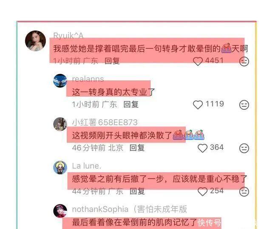Reply to the 46分钟前 北京 comment
Viewport: 272px width, 229px height.
pyautogui.click(x=137, y=148)
